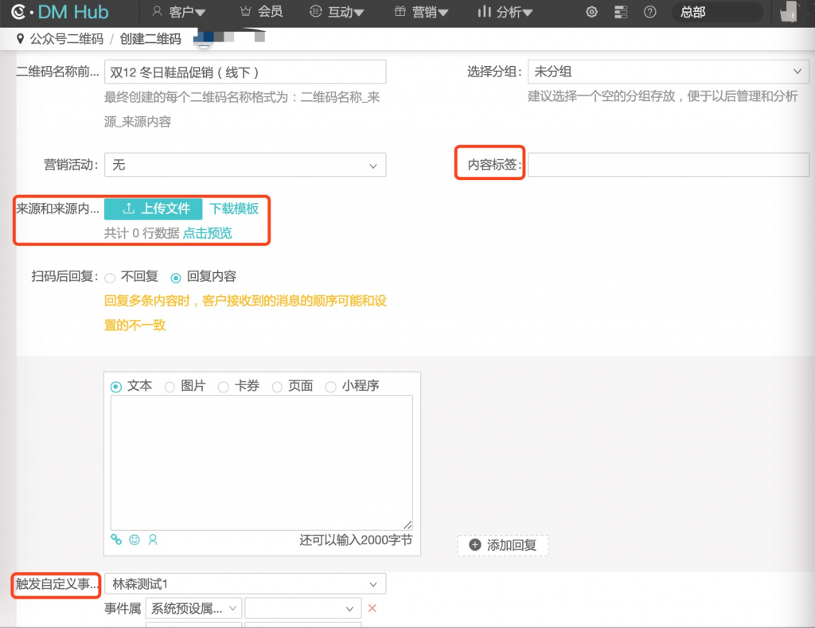Click the person icon below reply textbox

pos(153,540)
